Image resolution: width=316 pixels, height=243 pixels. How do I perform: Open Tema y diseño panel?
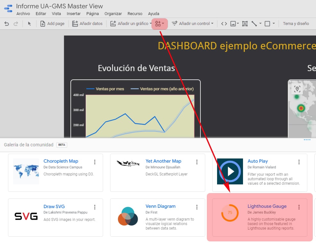click(296, 24)
